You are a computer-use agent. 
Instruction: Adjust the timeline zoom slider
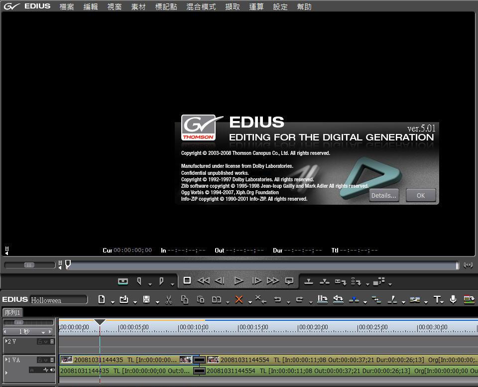click(18, 322)
